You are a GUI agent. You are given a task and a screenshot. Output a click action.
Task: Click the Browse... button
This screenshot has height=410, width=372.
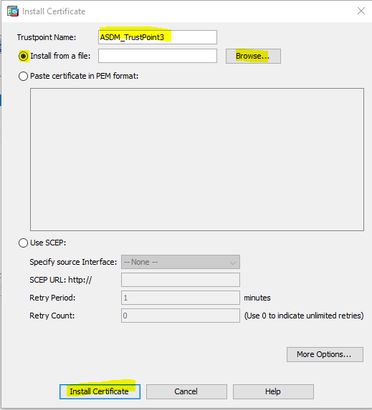coord(253,56)
